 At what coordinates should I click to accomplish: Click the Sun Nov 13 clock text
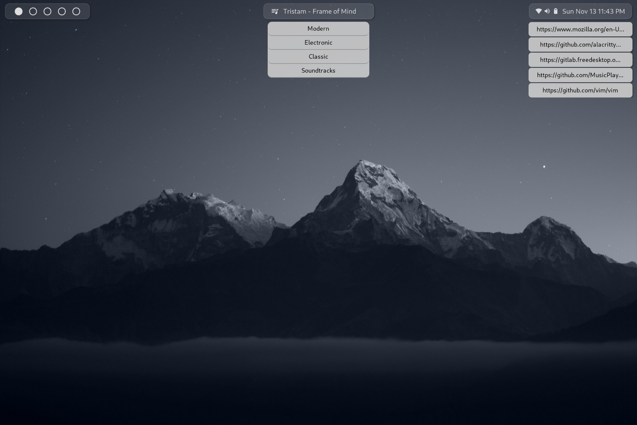coord(593,11)
